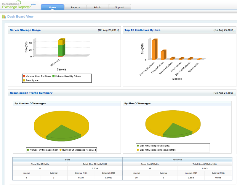Select the green storage bar segment

(x=60, y=51)
